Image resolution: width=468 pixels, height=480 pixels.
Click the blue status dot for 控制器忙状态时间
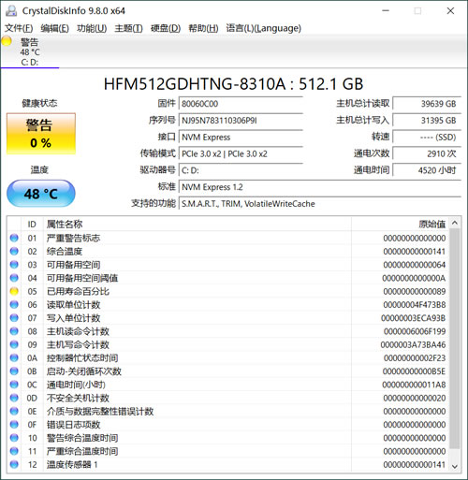(x=14, y=358)
